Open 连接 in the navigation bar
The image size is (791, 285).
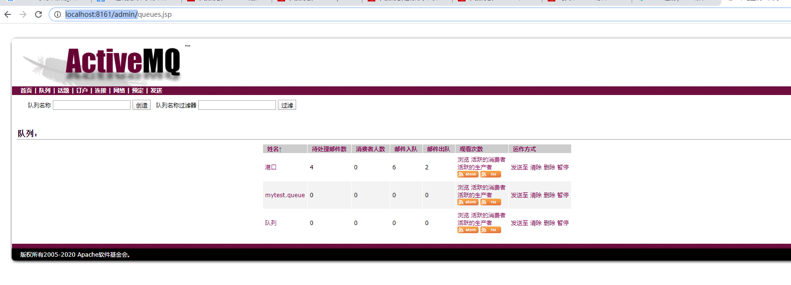100,91
